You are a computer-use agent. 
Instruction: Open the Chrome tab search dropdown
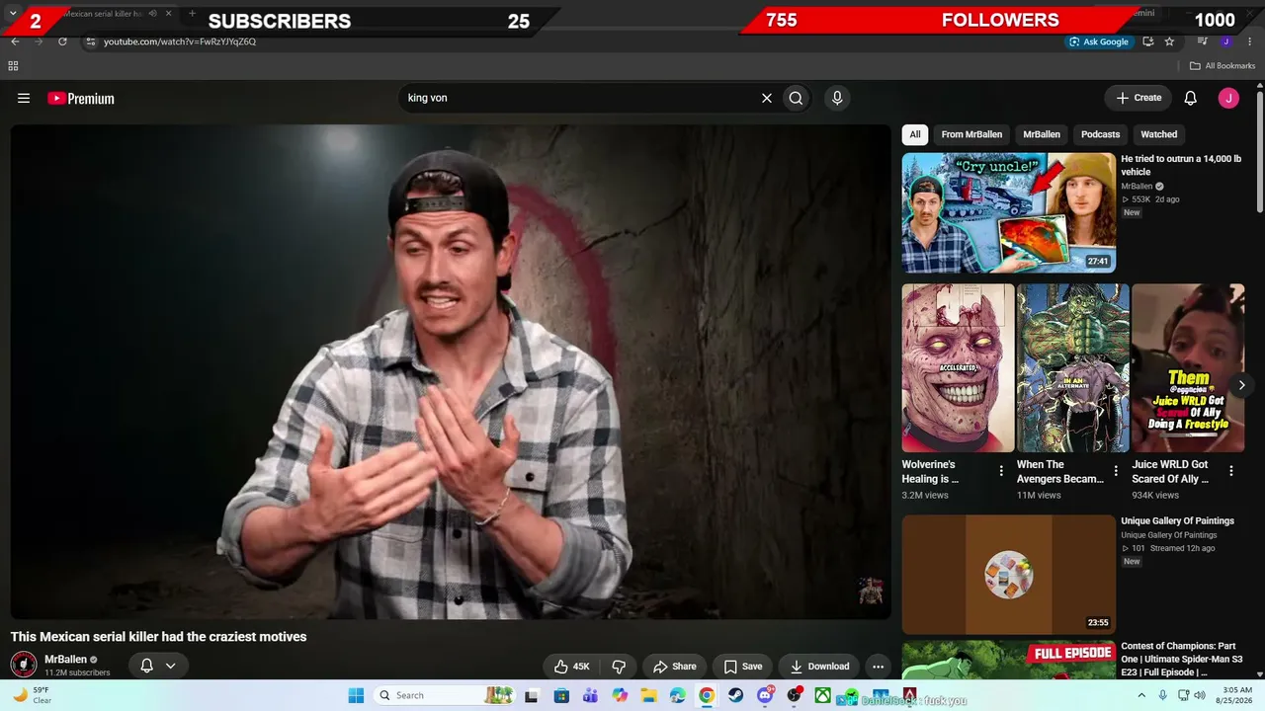point(13,13)
